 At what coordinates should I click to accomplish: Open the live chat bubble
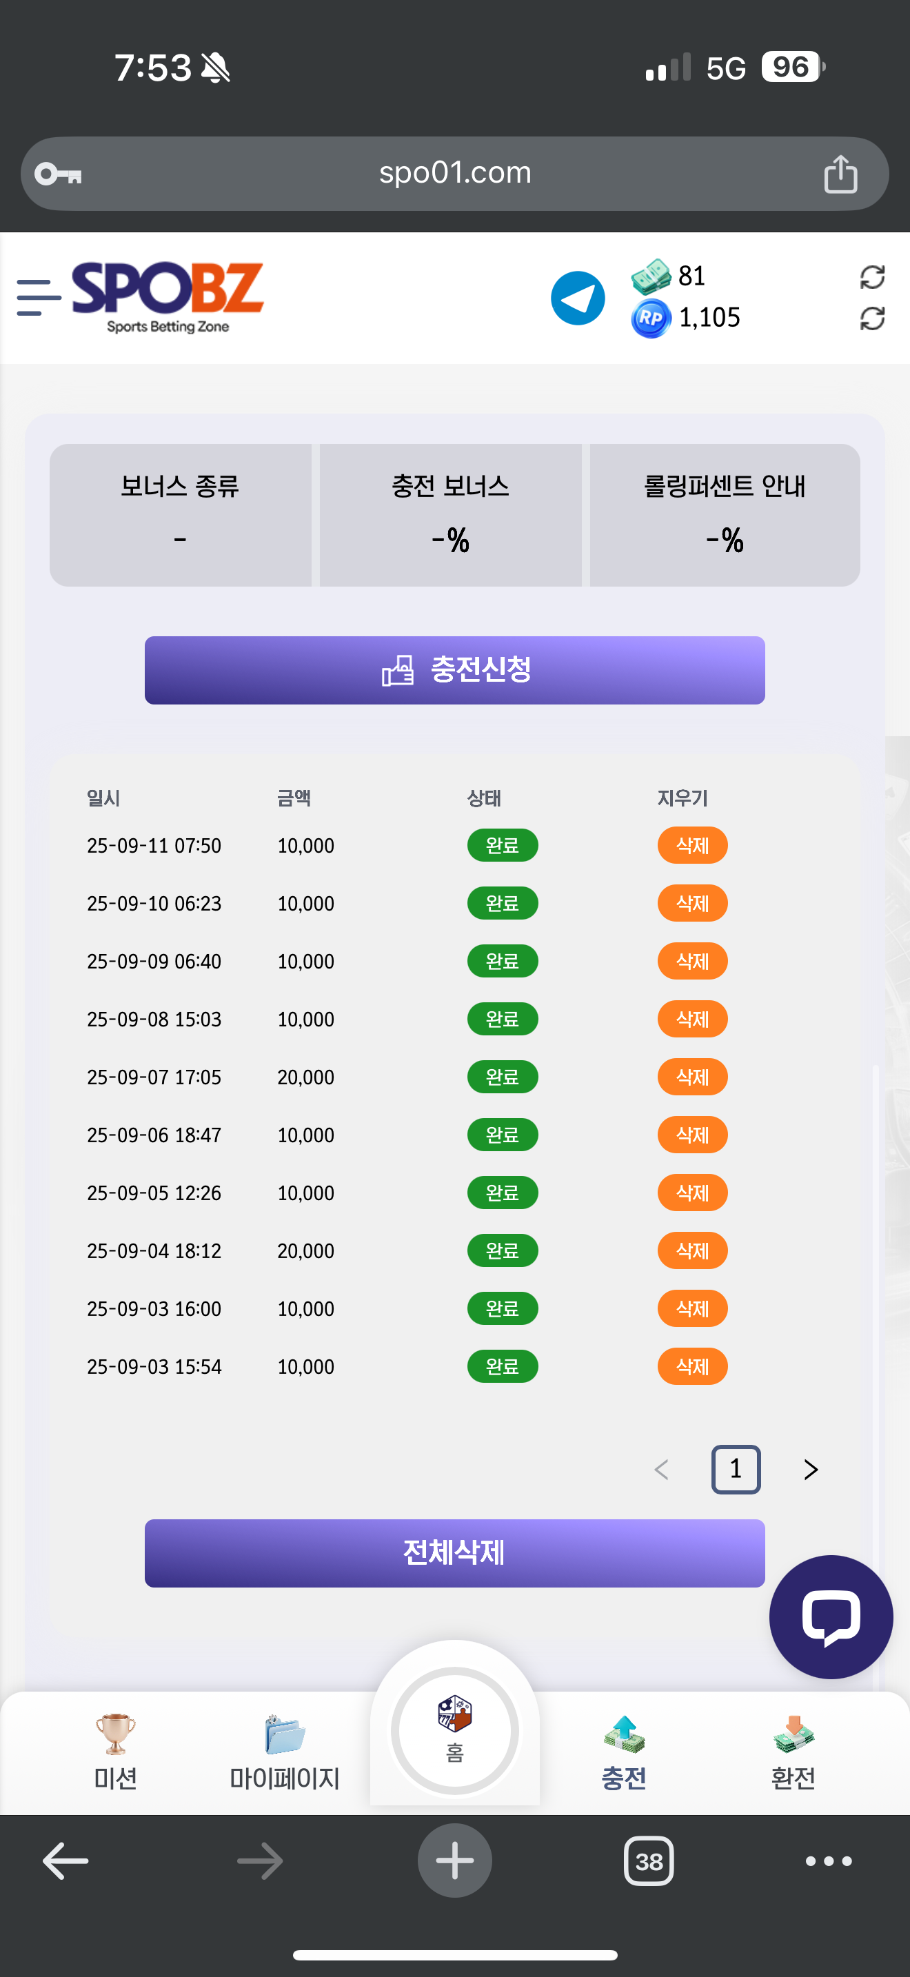tap(830, 1616)
